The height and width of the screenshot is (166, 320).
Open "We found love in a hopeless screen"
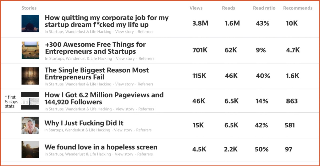pyautogui.click(x=101, y=147)
